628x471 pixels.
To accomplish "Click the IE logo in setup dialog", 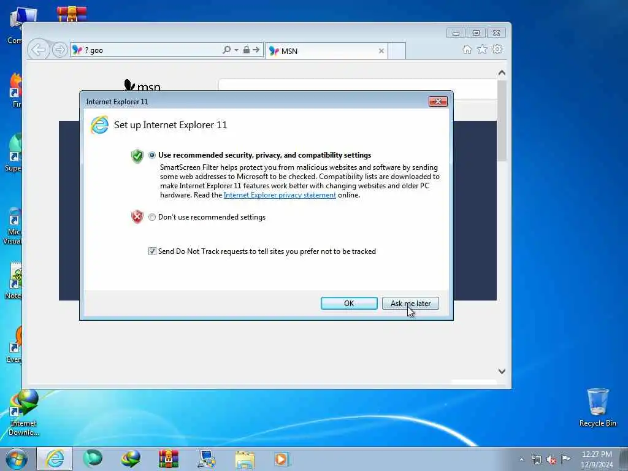I will coord(99,125).
